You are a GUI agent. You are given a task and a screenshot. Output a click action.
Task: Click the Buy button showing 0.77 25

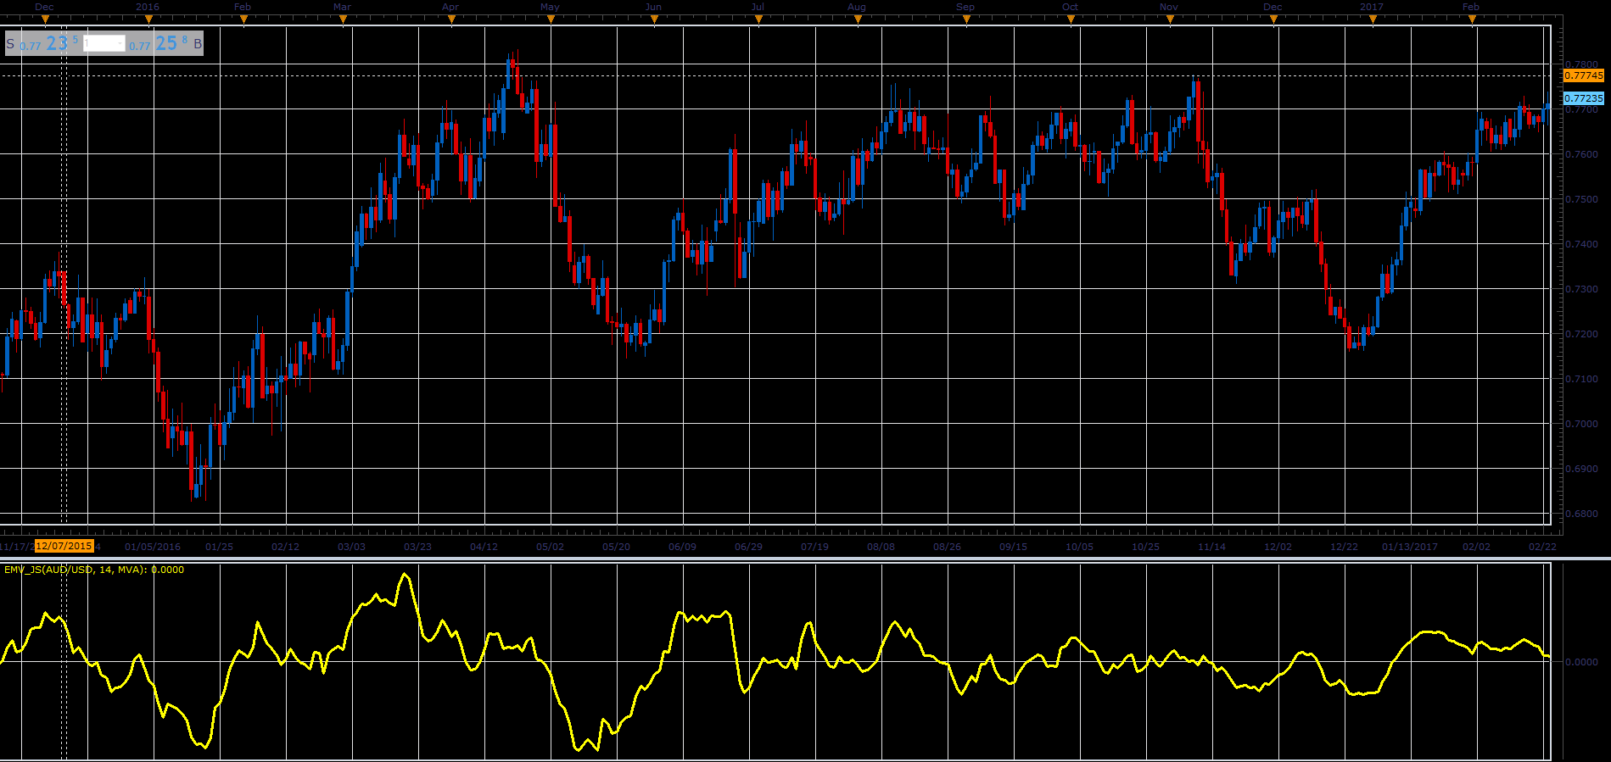pos(165,43)
